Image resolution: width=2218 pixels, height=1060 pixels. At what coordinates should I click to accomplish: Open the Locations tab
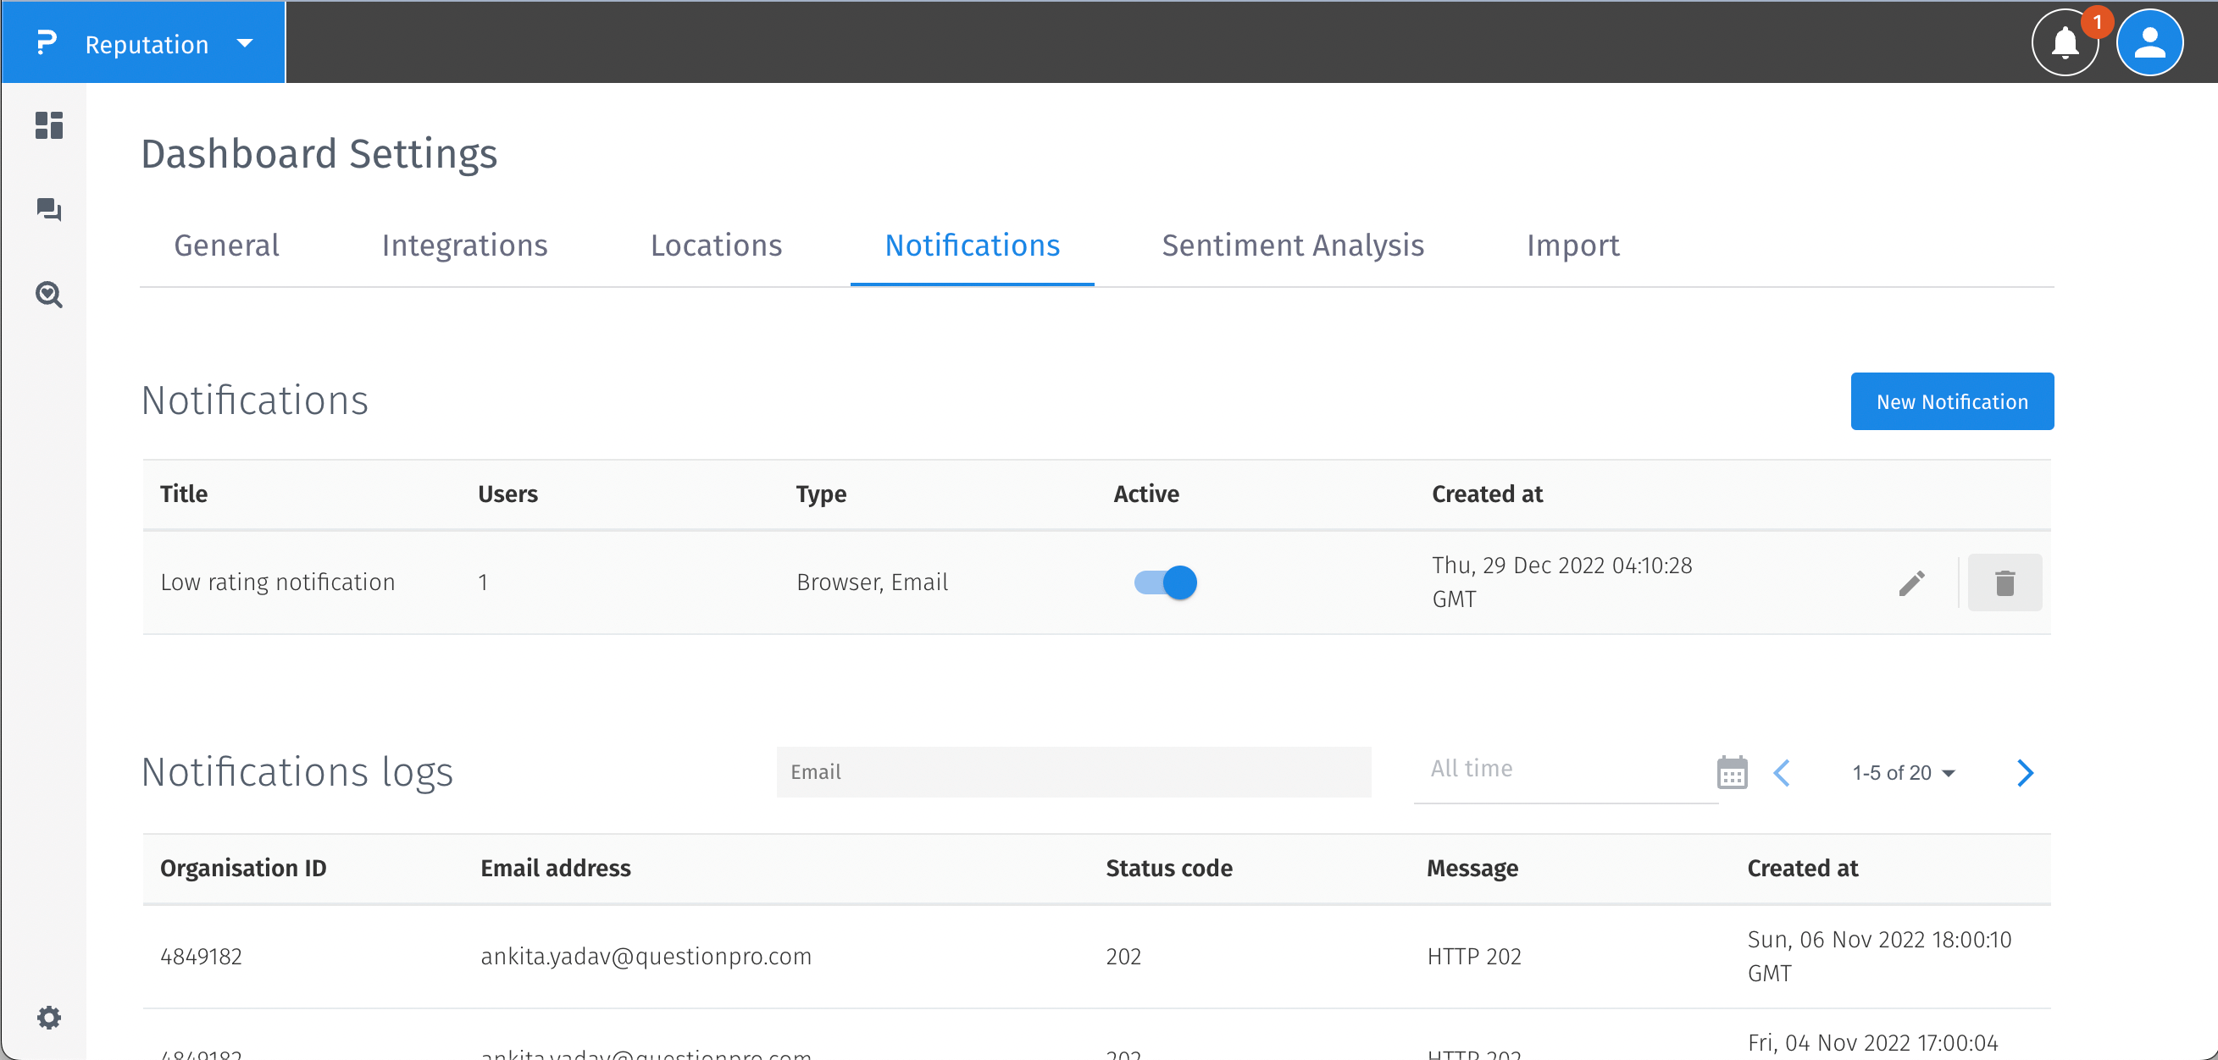716,246
